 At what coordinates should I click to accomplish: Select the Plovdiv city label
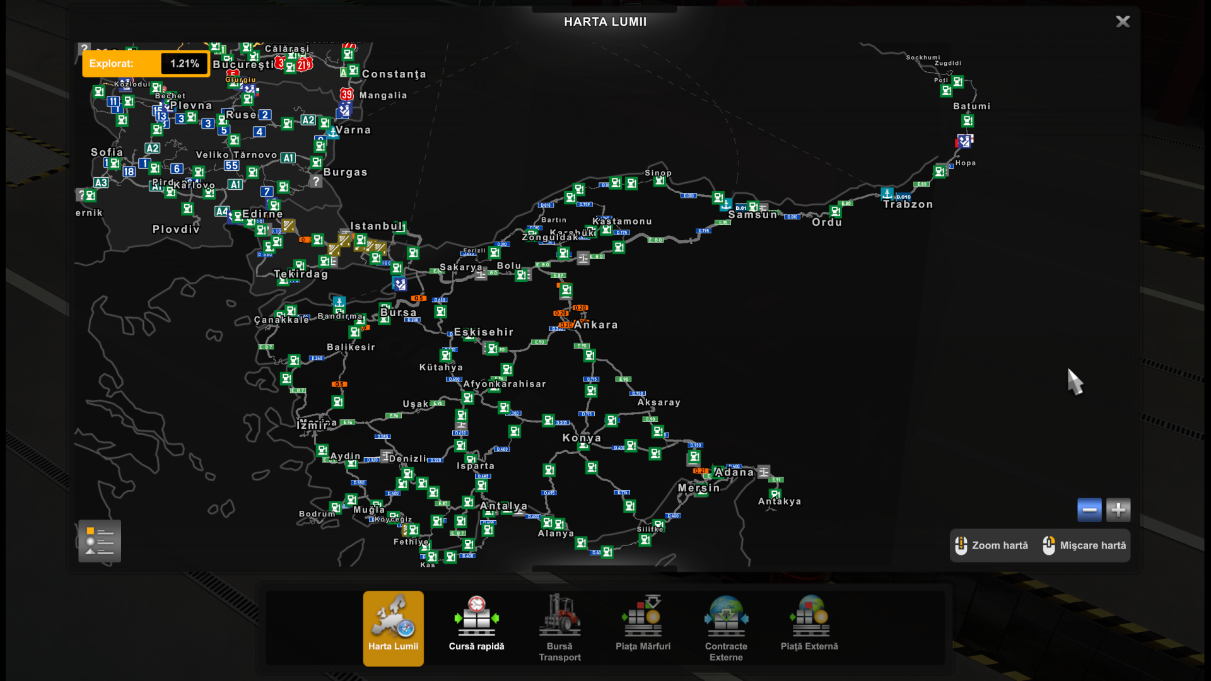[x=176, y=229]
